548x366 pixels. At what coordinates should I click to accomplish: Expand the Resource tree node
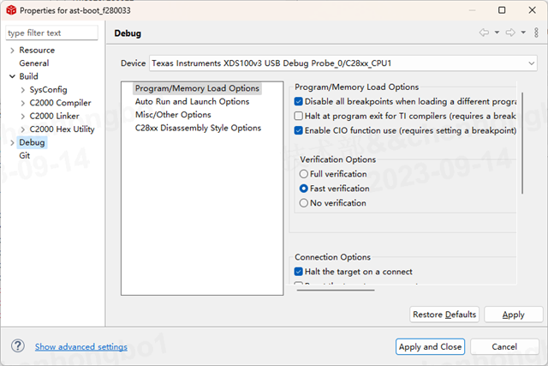(x=12, y=51)
